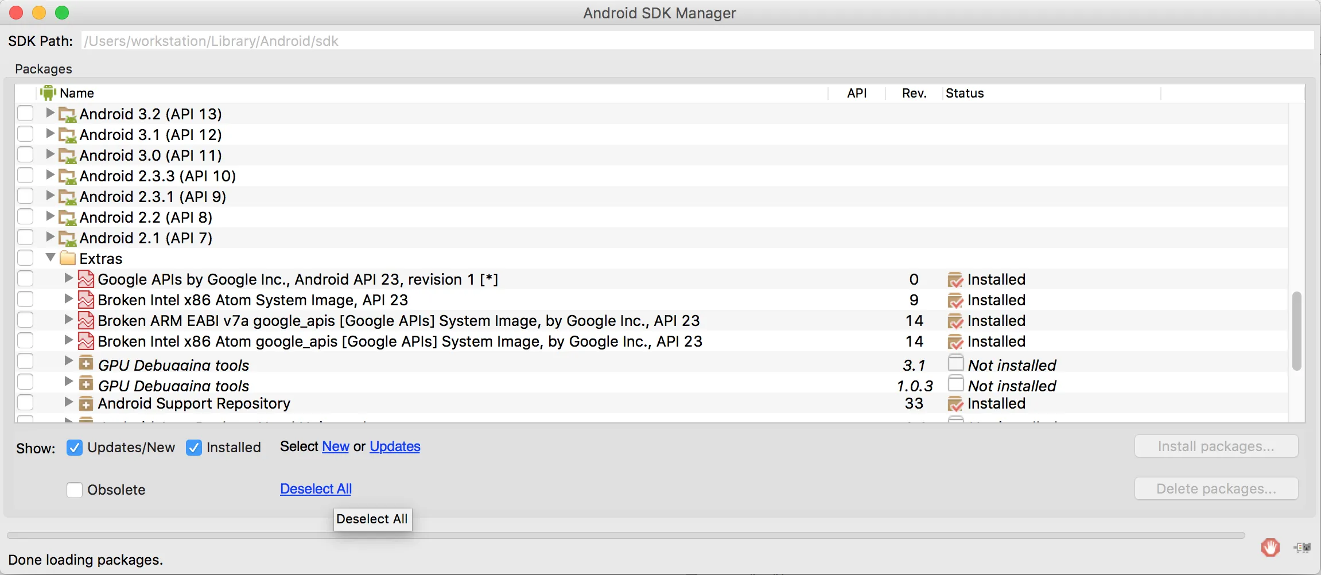Collapse the Extras folder tree
The image size is (1321, 575).
point(50,258)
